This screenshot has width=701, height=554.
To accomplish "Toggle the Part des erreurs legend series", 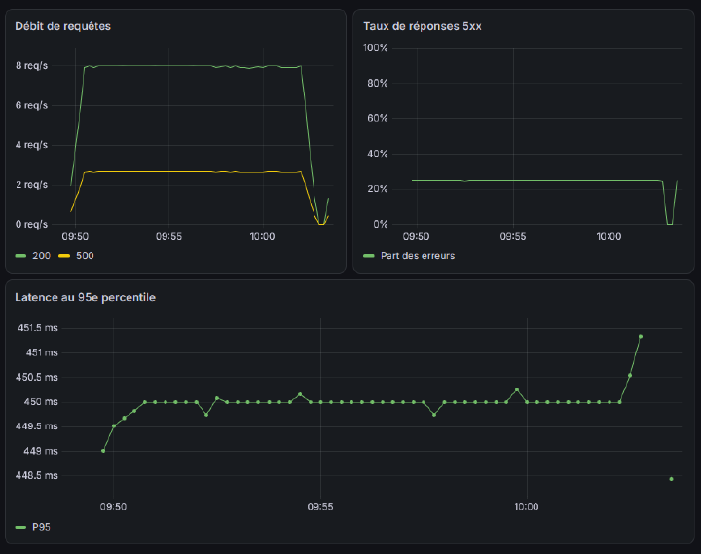I will click(x=418, y=256).
